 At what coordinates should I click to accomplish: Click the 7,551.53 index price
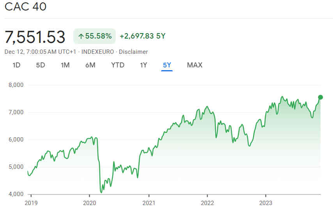[x=35, y=37]
